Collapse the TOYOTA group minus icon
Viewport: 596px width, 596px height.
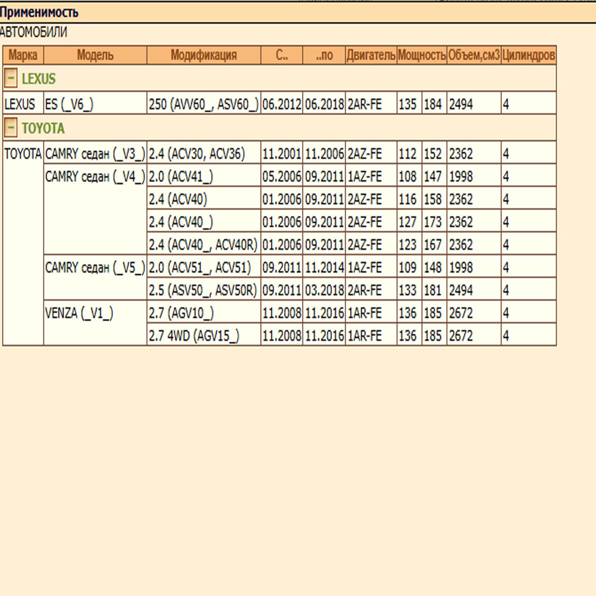pos(10,128)
